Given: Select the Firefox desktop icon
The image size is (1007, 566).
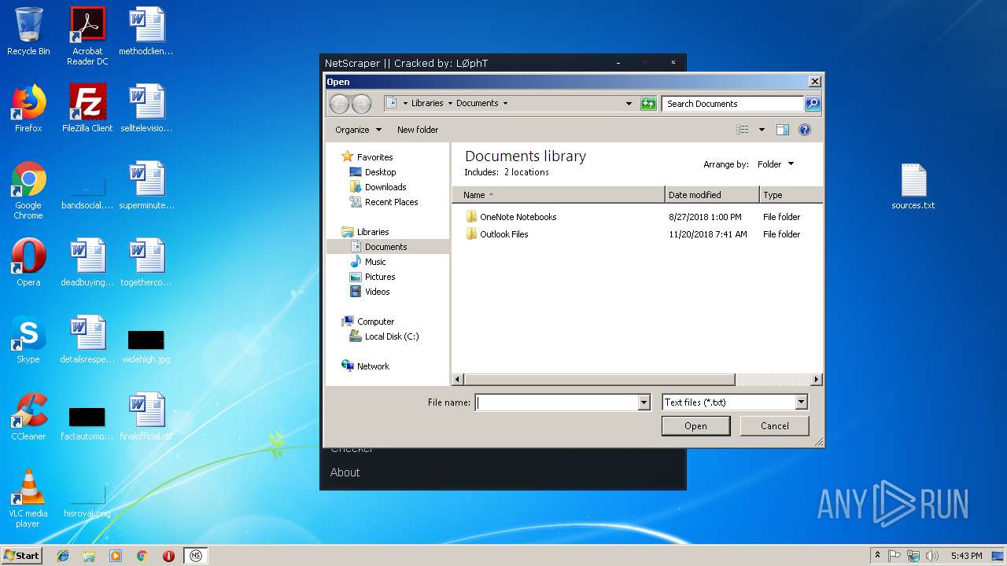Looking at the screenshot, I should (x=28, y=108).
